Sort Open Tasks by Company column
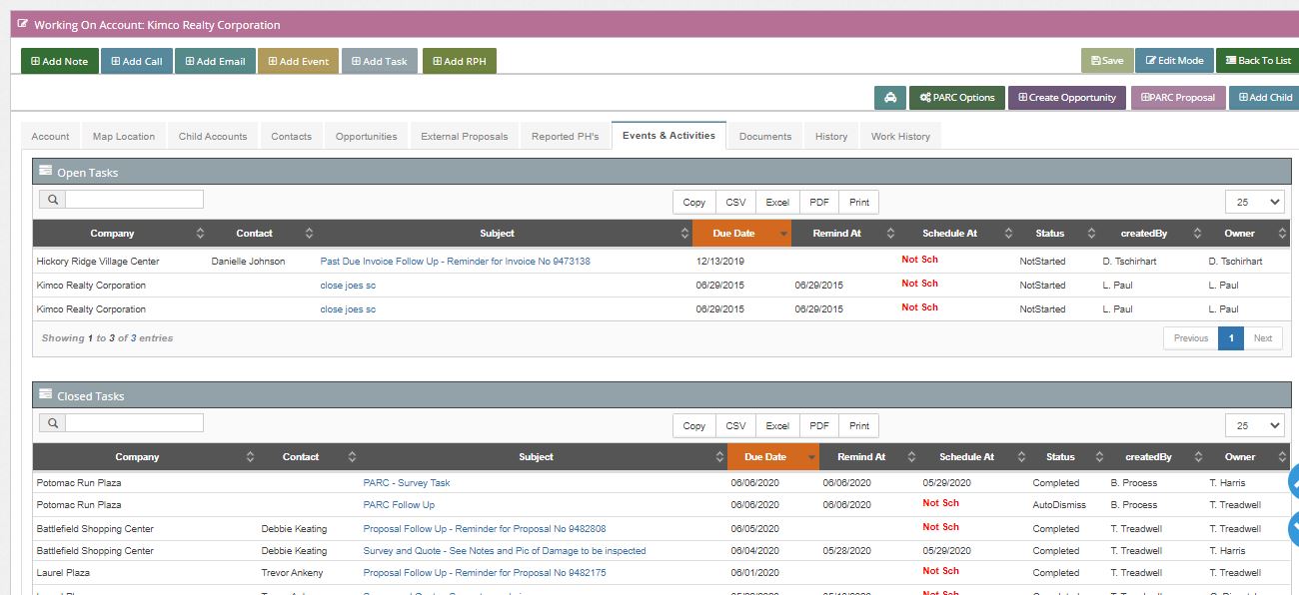1299x595 pixels. (x=120, y=234)
